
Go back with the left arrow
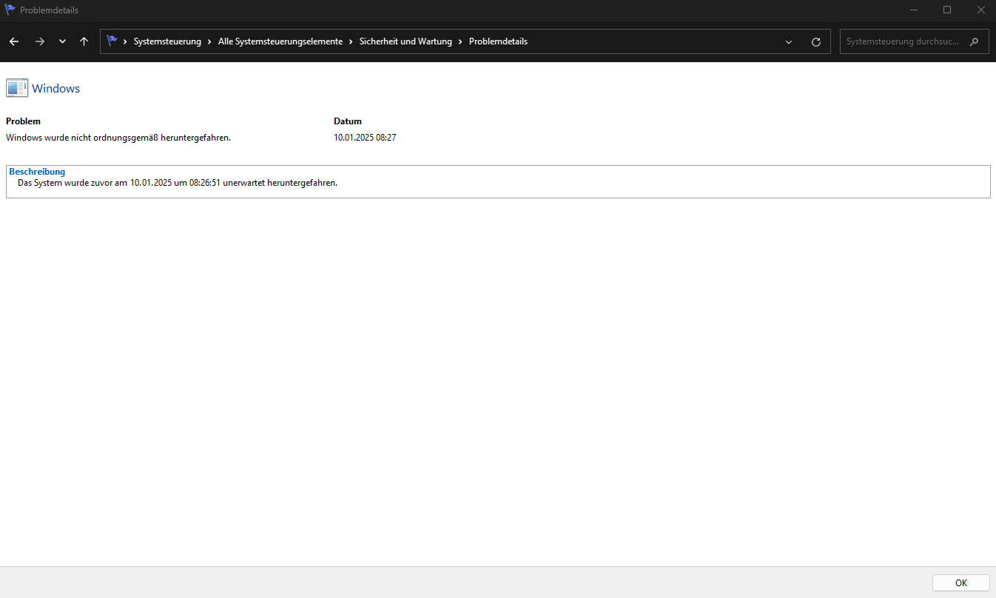[x=14, y=41]
